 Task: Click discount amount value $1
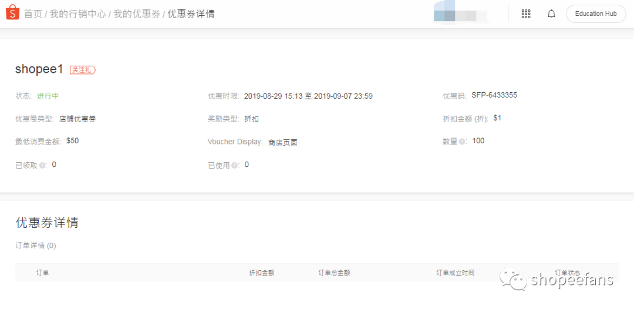[x=497, y=117]
